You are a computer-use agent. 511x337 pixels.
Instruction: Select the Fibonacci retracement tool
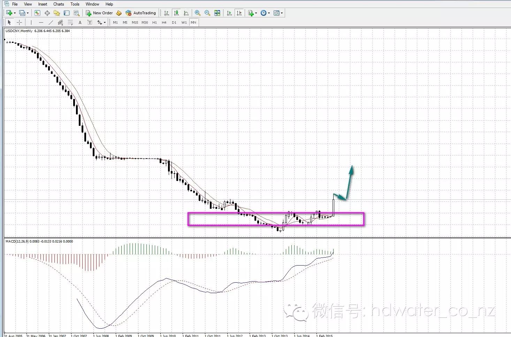tap(70, 22)
